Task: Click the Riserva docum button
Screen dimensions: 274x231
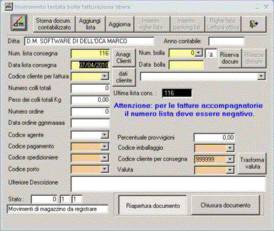Action: 230,58
